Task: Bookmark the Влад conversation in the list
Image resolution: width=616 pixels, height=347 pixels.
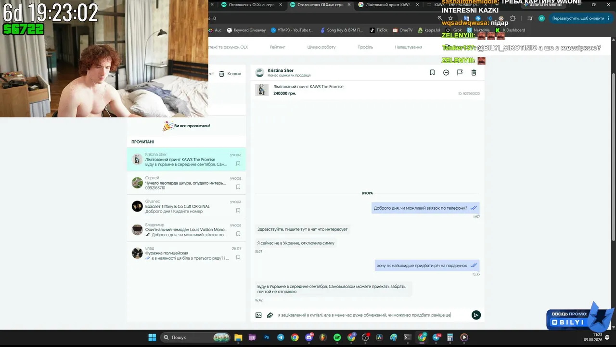Action: click(238, 257)
